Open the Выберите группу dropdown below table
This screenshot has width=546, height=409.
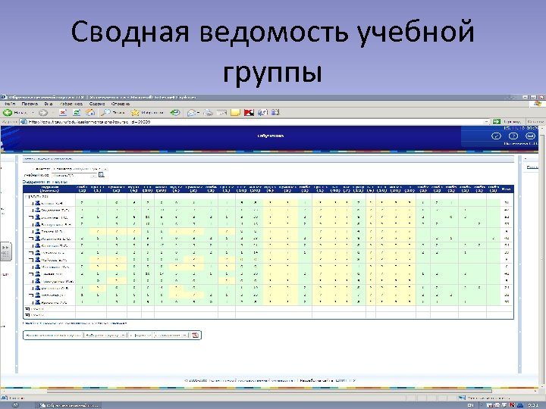click(x=105, y=336)
